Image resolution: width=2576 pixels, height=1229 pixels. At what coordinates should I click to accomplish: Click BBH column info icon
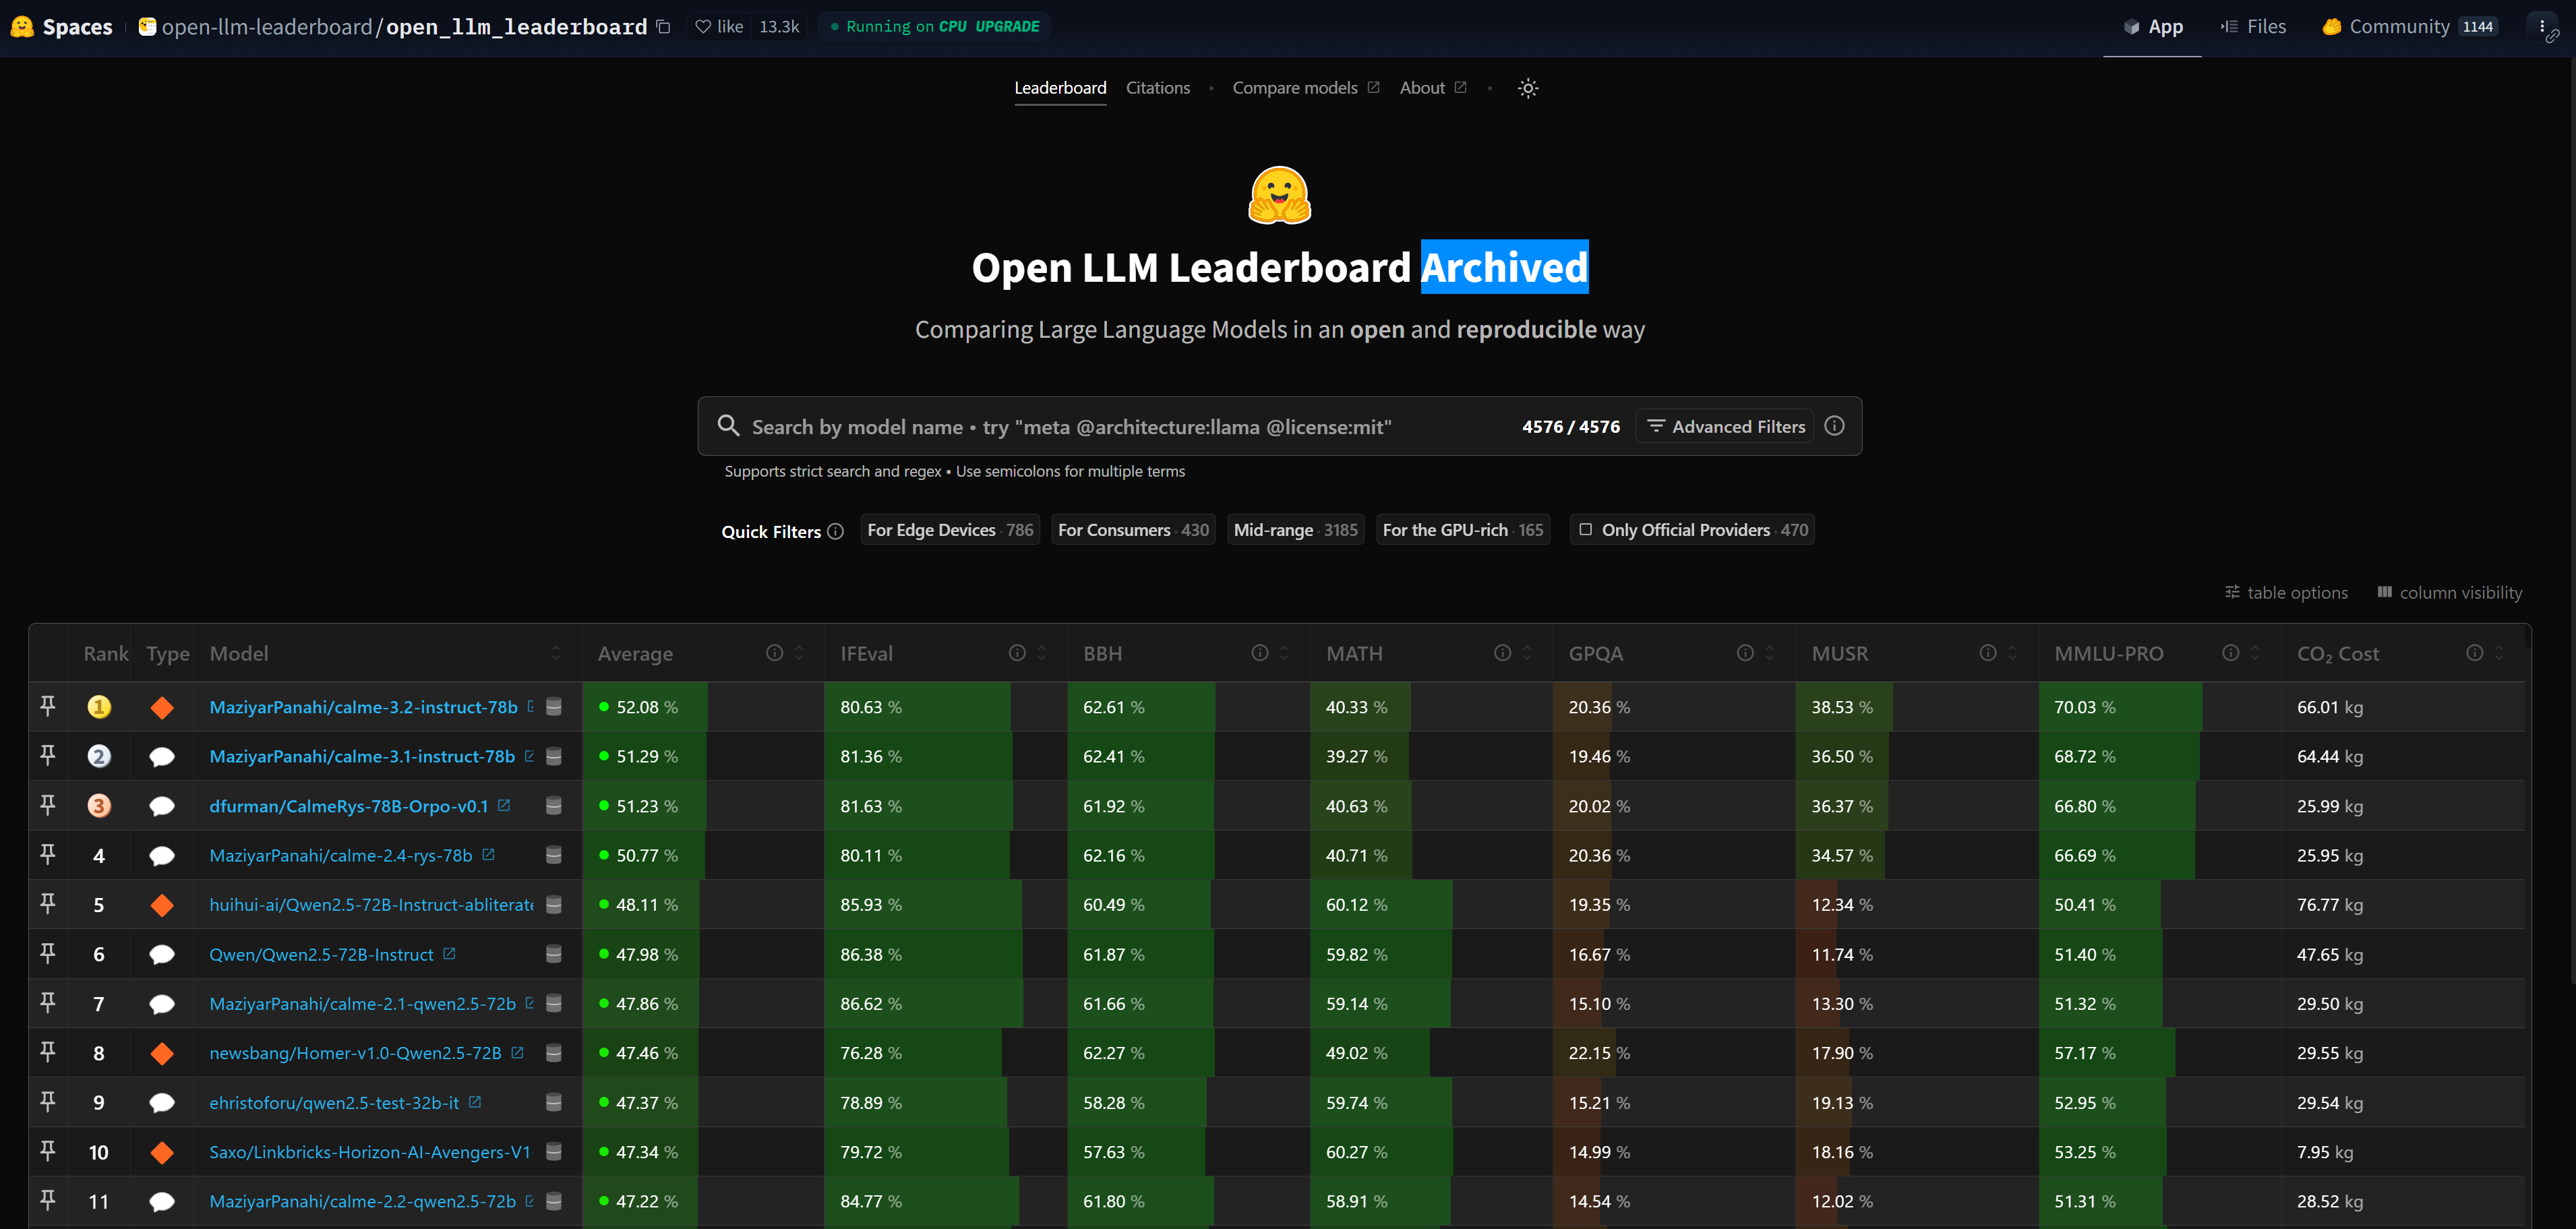coord(1260,653)
